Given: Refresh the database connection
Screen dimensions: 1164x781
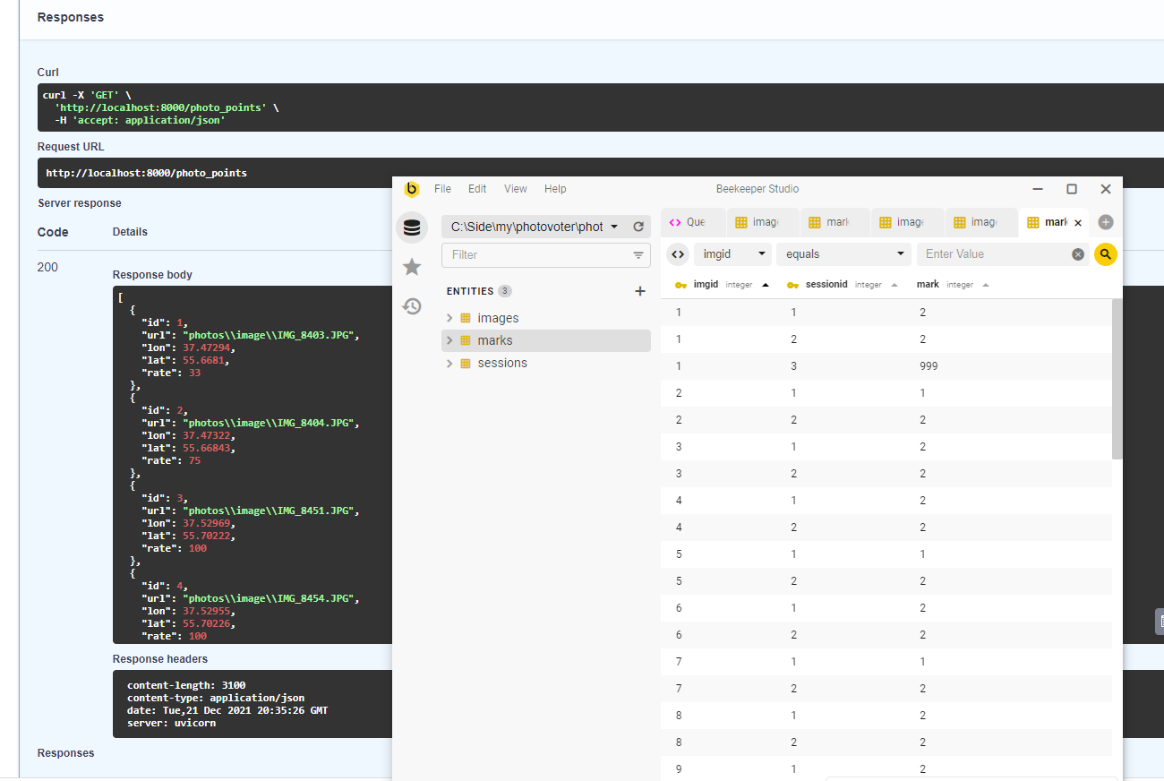Looking at the screenshot, I should click(638, 227).
